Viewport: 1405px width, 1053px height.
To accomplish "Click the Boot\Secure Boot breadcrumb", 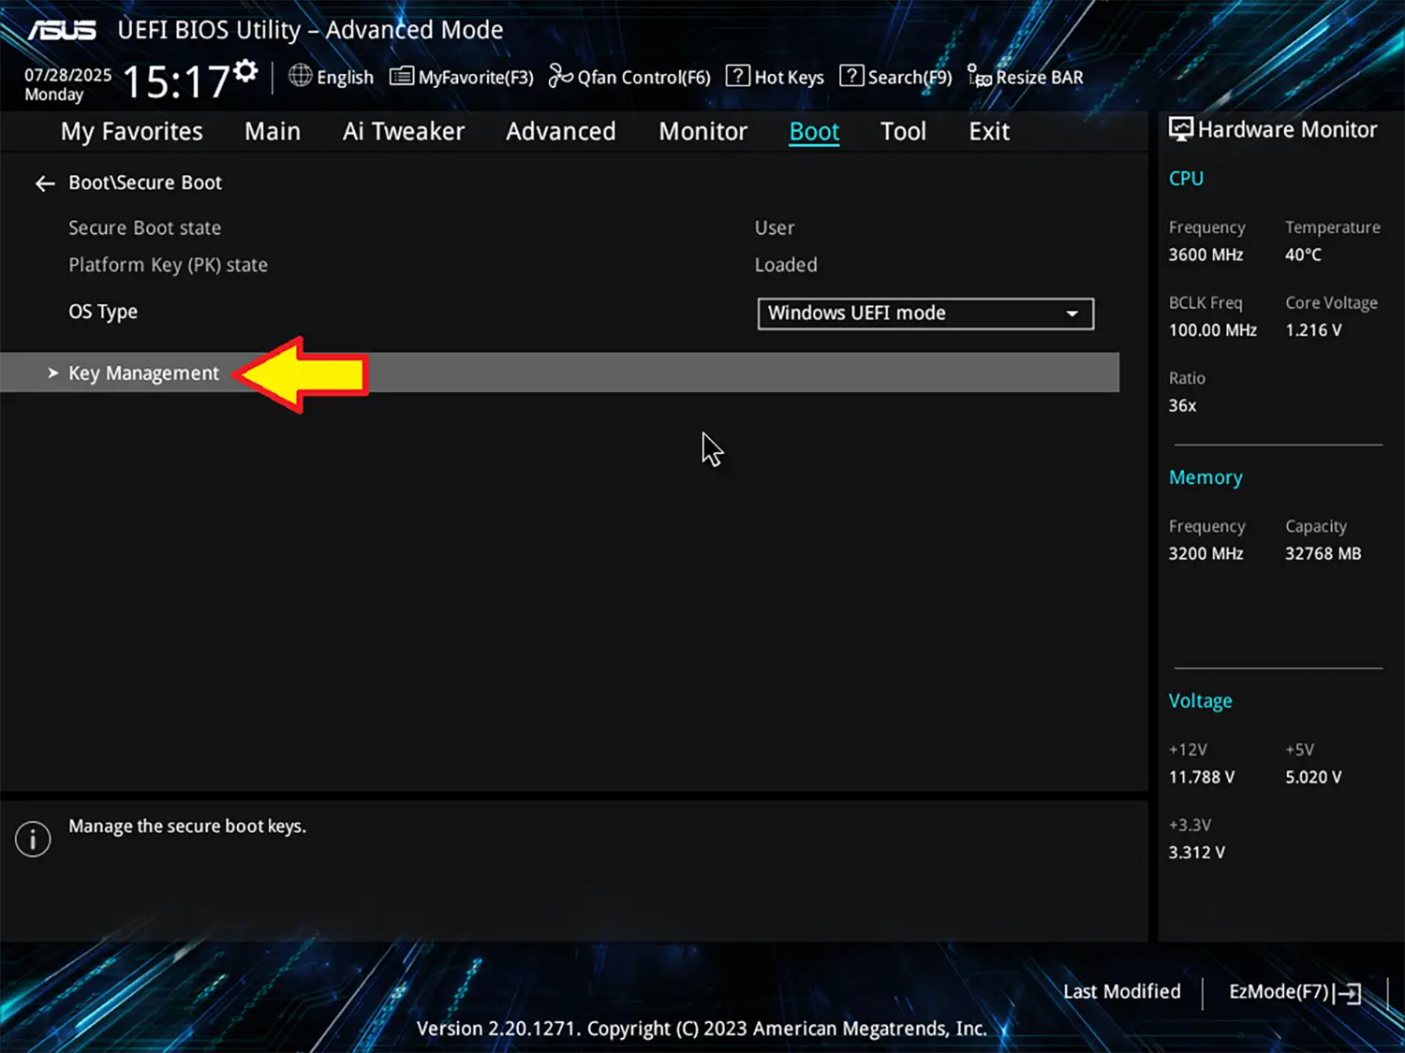I will pyautogui.click(x=145, y=183).
